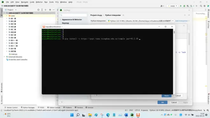Open the Python Packages tool window tab
The height and width of the screenshot is (118, 210).
point(28,108)
